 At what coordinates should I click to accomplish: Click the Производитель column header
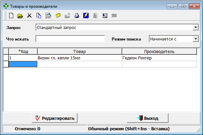coord(159,51)
